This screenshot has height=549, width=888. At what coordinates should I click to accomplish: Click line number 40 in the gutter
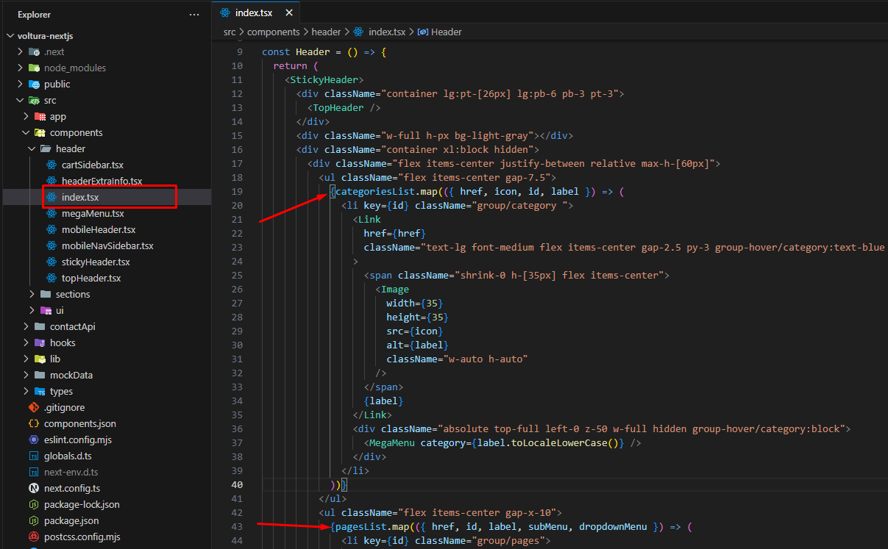tap(237, 484)
